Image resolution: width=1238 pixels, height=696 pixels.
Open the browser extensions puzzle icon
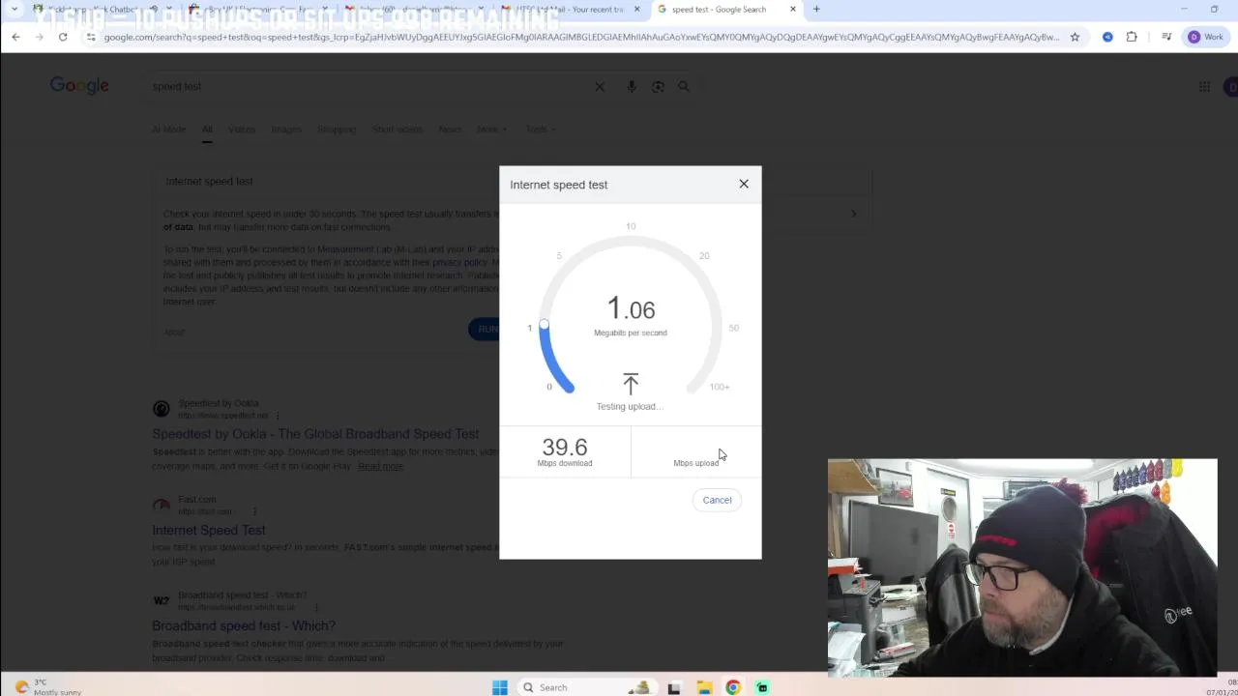[1132, 37]
